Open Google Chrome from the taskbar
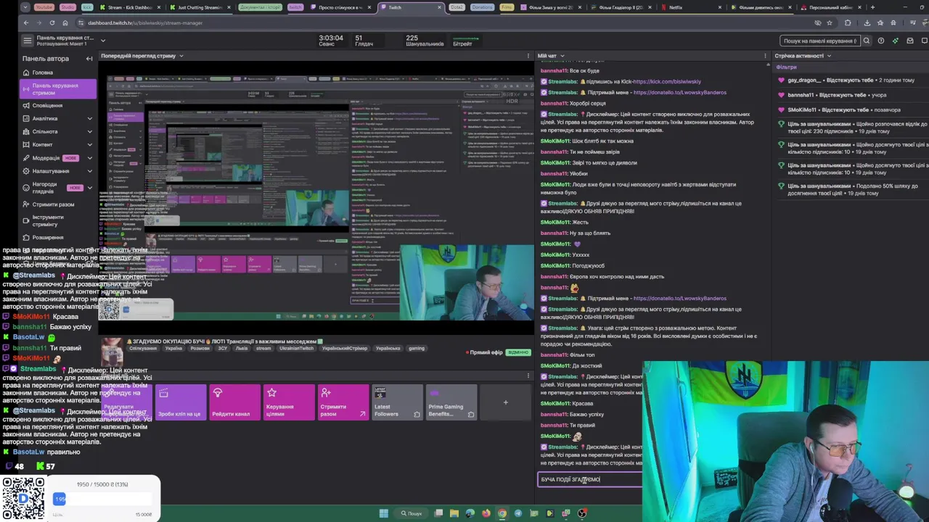 point(502,513)
